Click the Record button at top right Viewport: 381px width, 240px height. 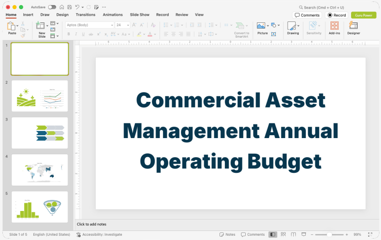[x=337, y=15]
